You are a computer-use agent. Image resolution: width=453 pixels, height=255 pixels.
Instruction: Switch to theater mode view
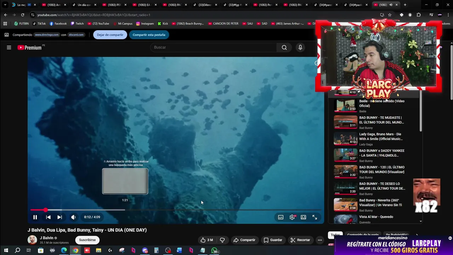(x=303, y=217)
